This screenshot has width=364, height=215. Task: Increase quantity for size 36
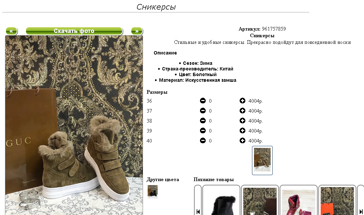242,101
